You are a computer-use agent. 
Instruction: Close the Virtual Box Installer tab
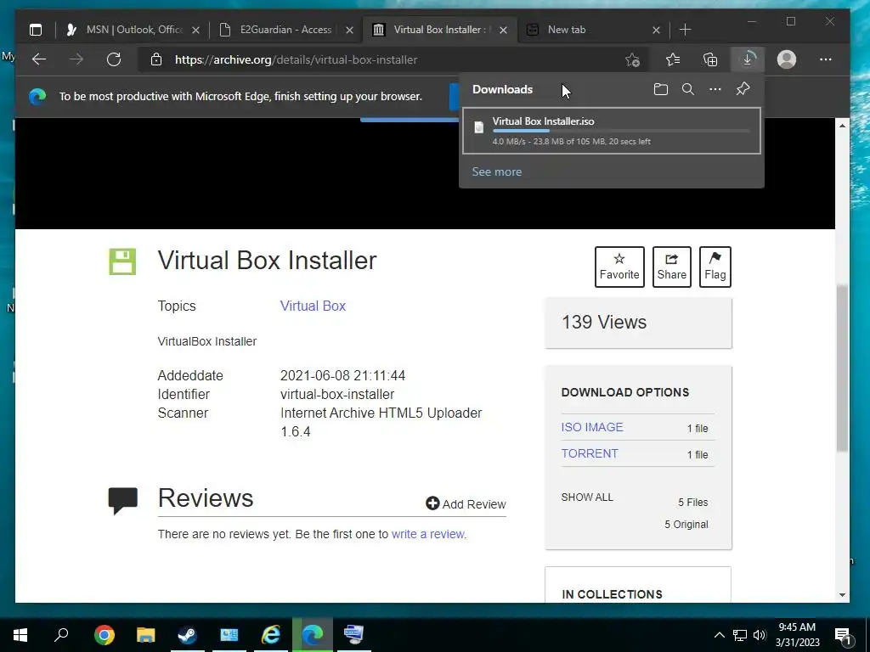point(503,30)
